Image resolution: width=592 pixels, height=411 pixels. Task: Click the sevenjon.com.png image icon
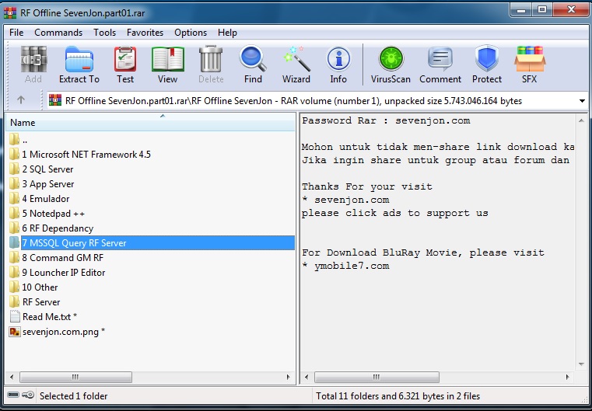[x=14, y=332]
